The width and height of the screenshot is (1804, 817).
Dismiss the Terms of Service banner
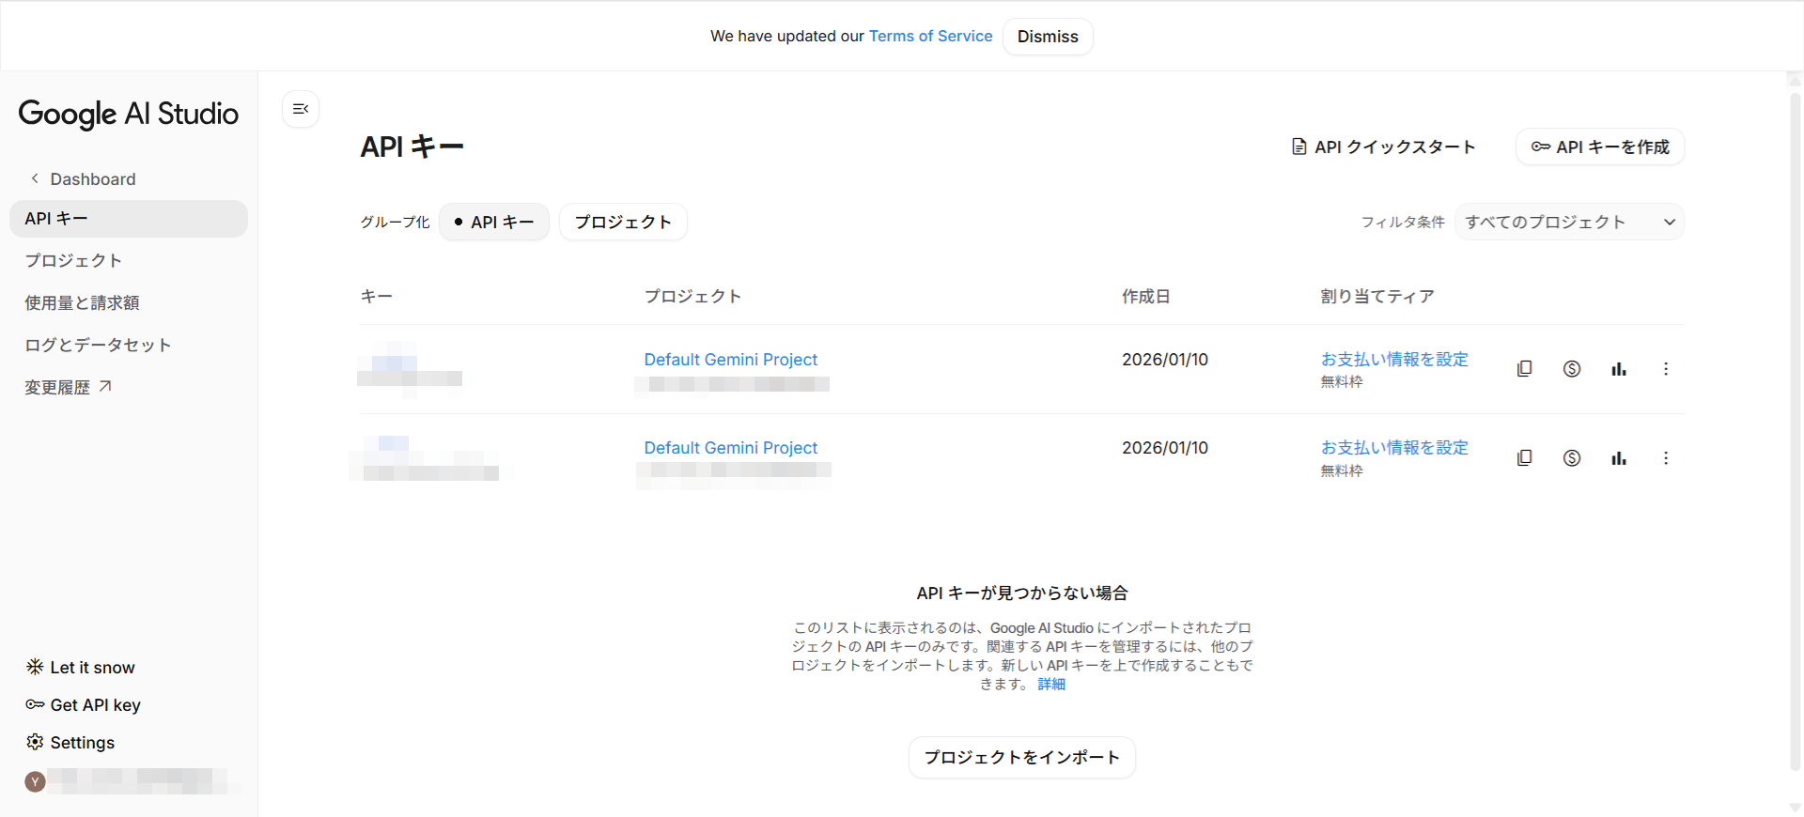point(1047,37)
